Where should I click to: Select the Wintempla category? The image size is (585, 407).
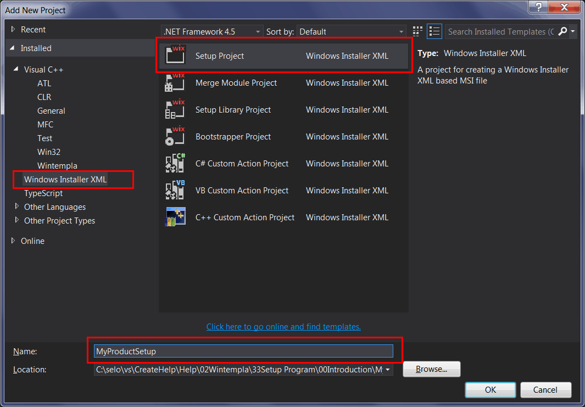pyautogui.click(x=57, y=166)
